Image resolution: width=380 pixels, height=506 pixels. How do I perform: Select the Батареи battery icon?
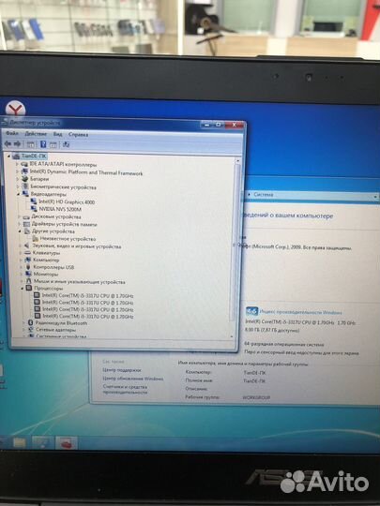coord(25,178)
